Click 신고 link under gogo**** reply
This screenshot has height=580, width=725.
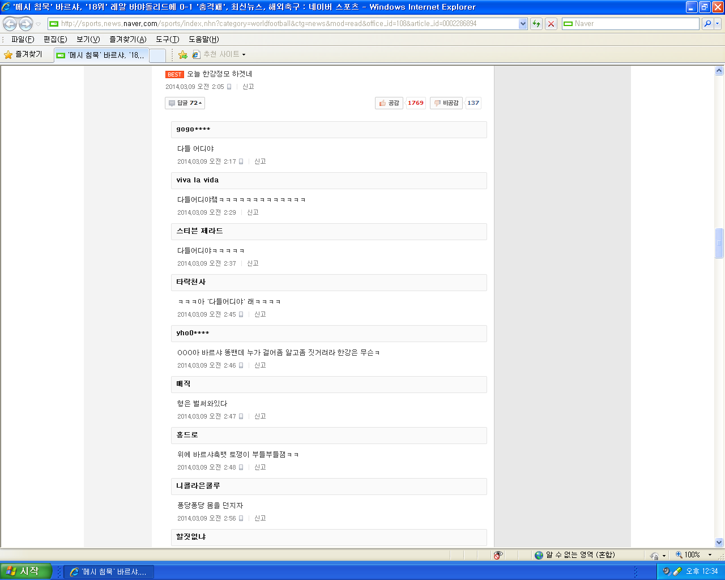pos(260,161)
